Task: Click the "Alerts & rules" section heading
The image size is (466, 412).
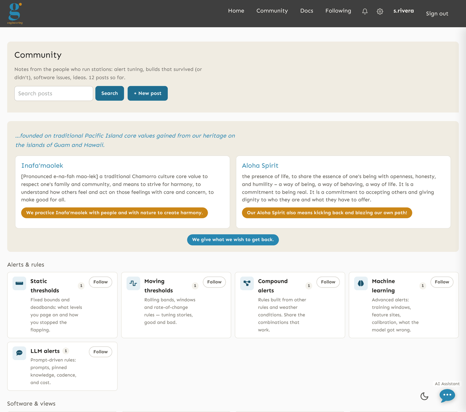Action: [26, 265]
